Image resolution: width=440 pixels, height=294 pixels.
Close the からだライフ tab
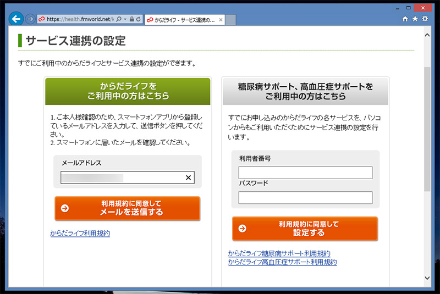(x=221, y=20)
